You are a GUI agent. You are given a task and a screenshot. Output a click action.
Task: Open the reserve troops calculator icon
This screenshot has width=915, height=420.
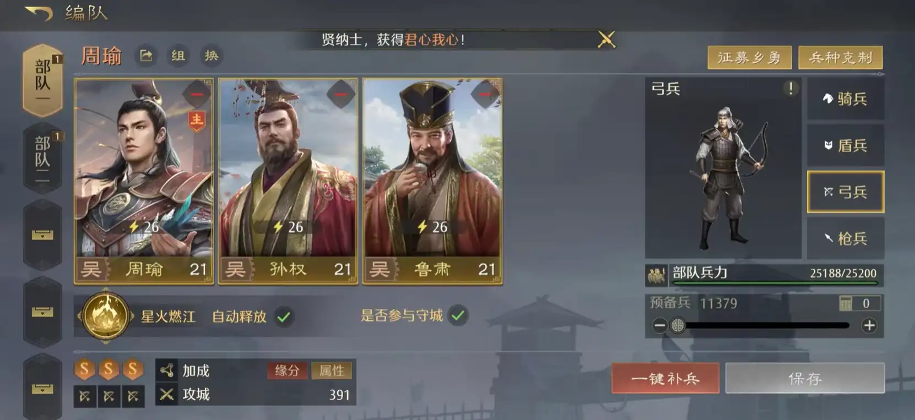pos(846,303)
